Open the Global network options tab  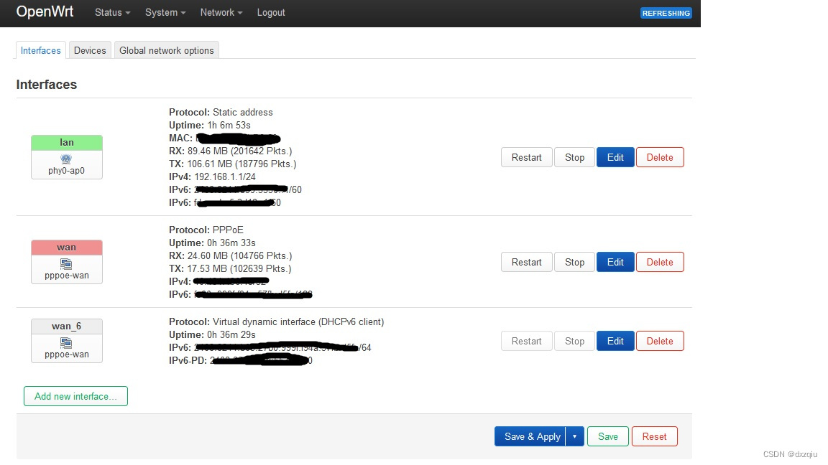click(x=166, y=51)
